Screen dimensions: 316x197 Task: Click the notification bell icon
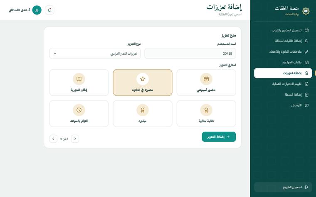pos(49,10)
